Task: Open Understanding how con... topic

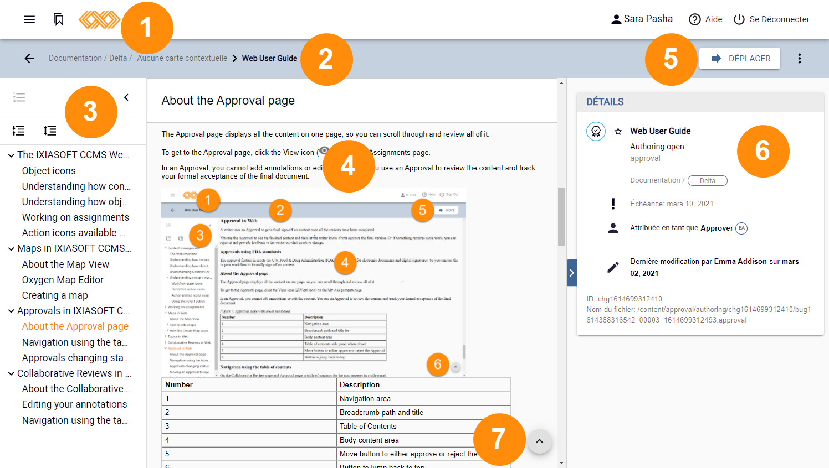Action: point(76,186)
